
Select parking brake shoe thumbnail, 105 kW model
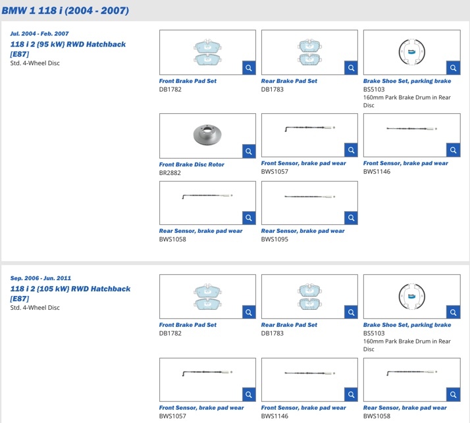click(x=412, y=297)
